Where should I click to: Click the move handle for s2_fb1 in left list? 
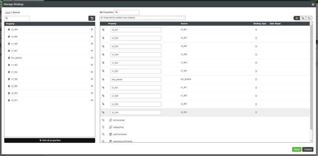point(92,100)
